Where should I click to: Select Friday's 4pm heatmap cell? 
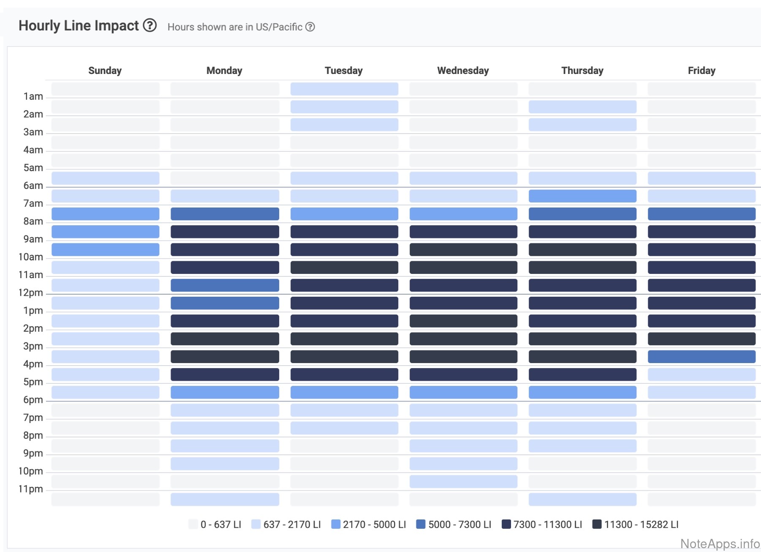pyautogui.click(x=701, y=374)
